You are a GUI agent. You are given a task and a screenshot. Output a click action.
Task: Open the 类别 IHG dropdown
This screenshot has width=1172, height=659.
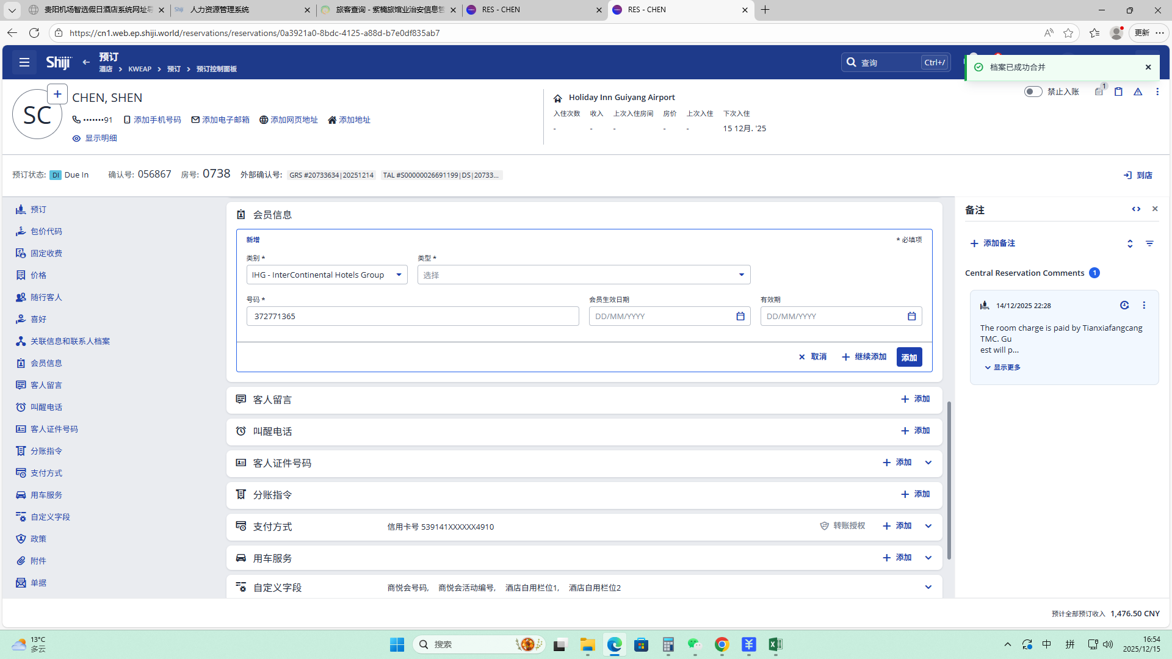pyautogui.click(x=327, y=275)
